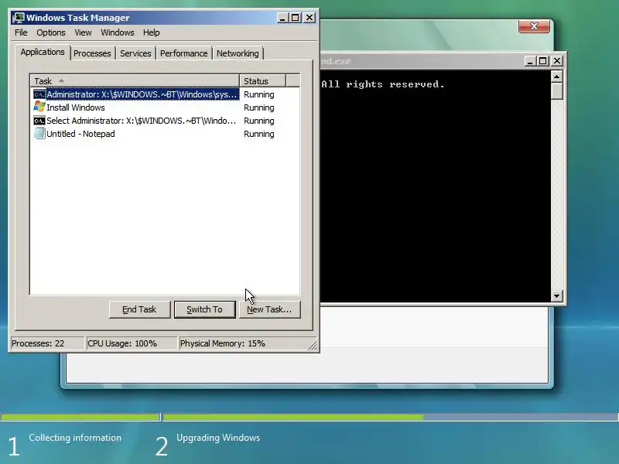Switch to the Applications tab
This screenshot has width=619, height=464.
[43, 52]
